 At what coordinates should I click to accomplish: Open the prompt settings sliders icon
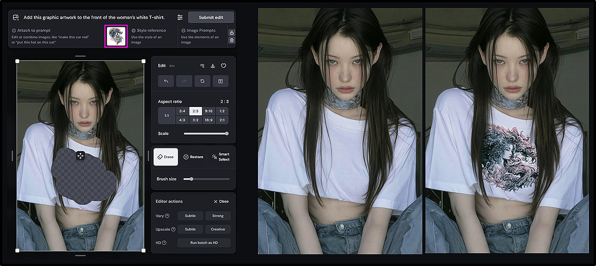[x=180, y=17]
